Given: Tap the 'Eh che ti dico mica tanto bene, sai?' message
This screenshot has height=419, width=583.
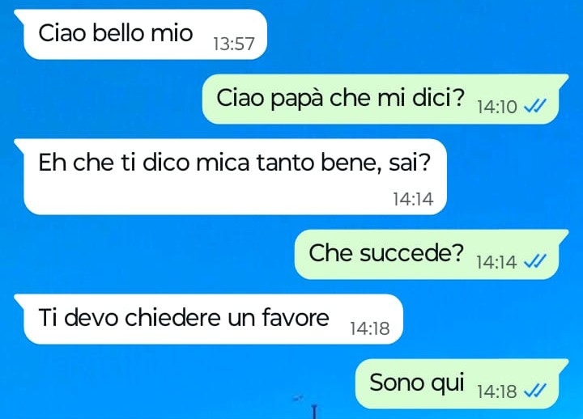Looking at the screenshot, I should (x=231, y=177).
